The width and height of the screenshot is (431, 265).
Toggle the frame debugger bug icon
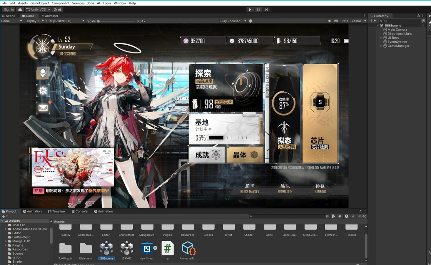pos(251,21)
